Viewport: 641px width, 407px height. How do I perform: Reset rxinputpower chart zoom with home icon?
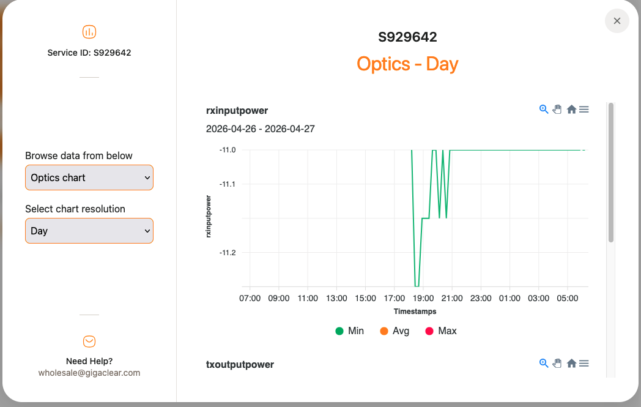tap(571, 109)
